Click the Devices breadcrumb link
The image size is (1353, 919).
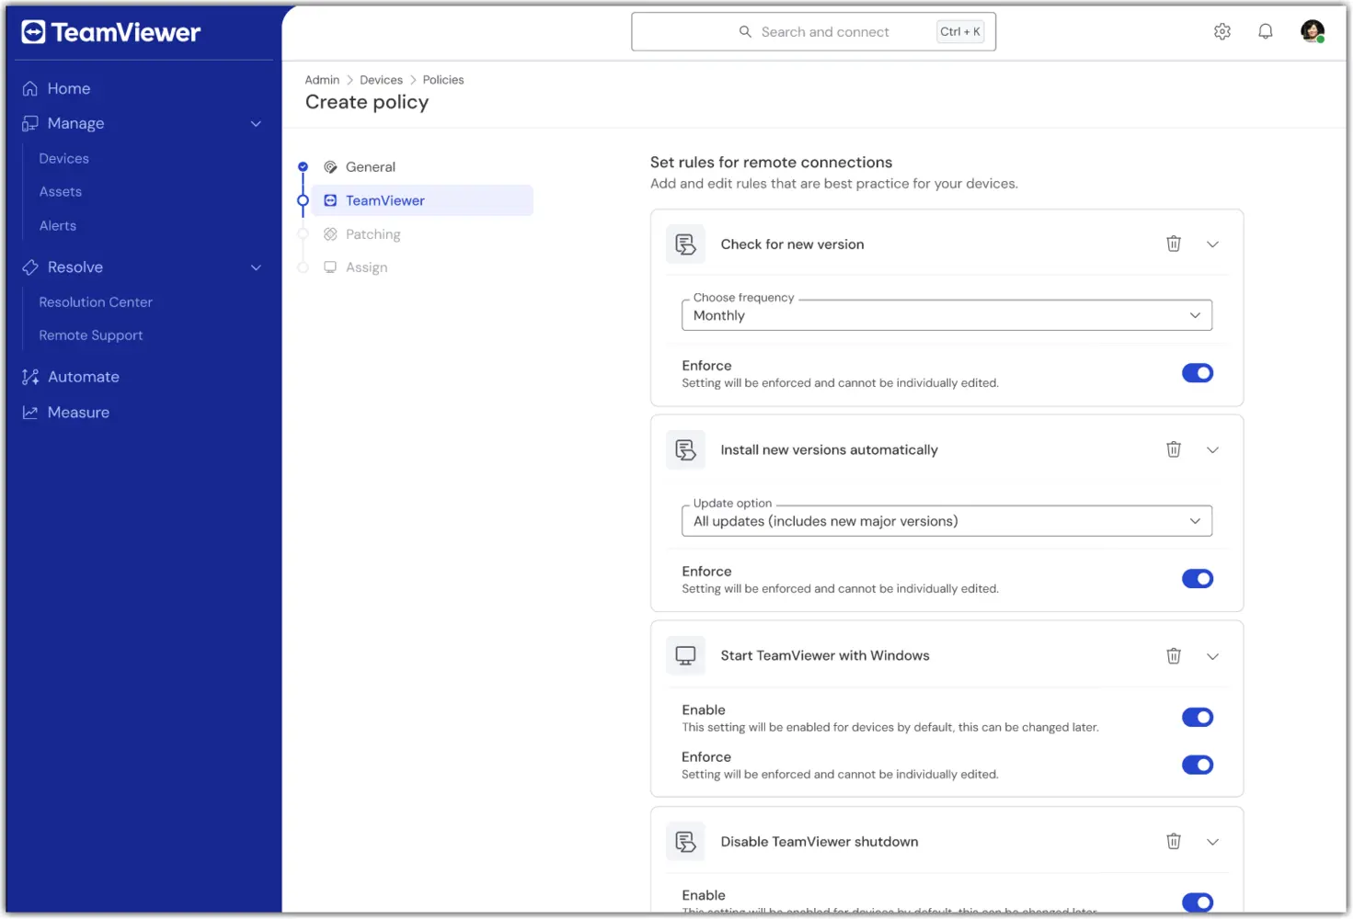pos(381,80)
